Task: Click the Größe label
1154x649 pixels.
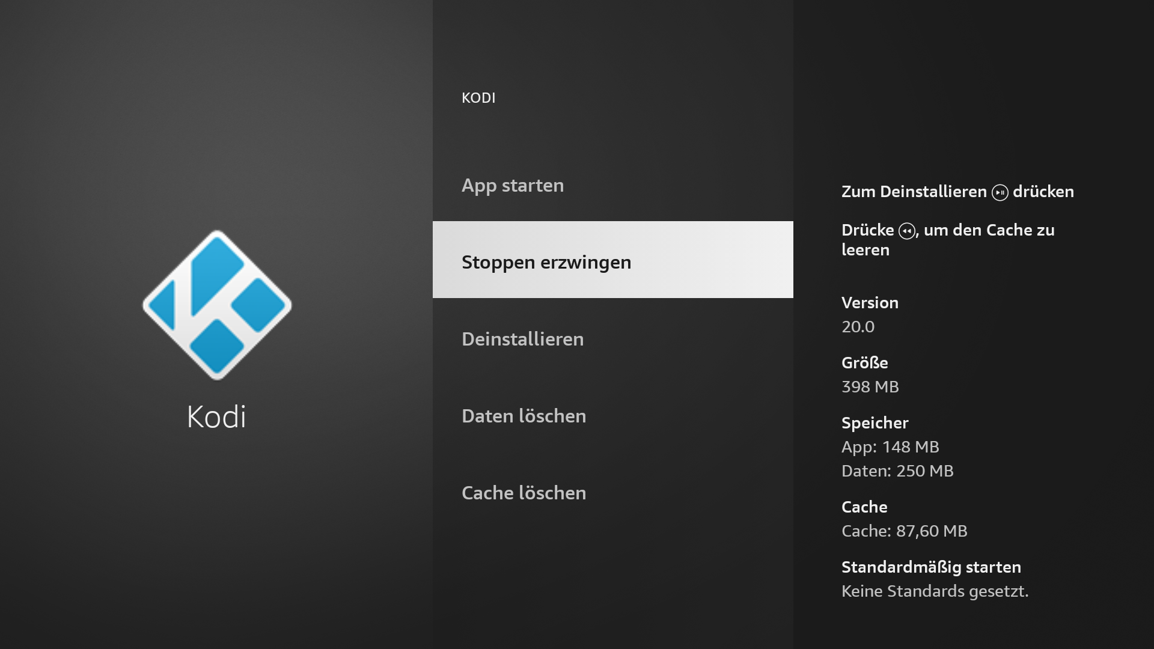Action: pos(864,362)
